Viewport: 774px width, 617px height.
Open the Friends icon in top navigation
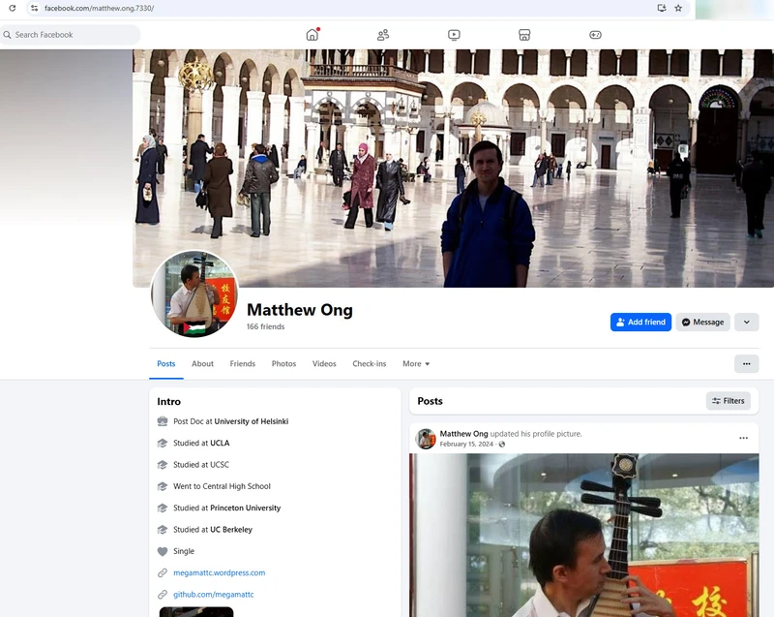tap(383, 35)
